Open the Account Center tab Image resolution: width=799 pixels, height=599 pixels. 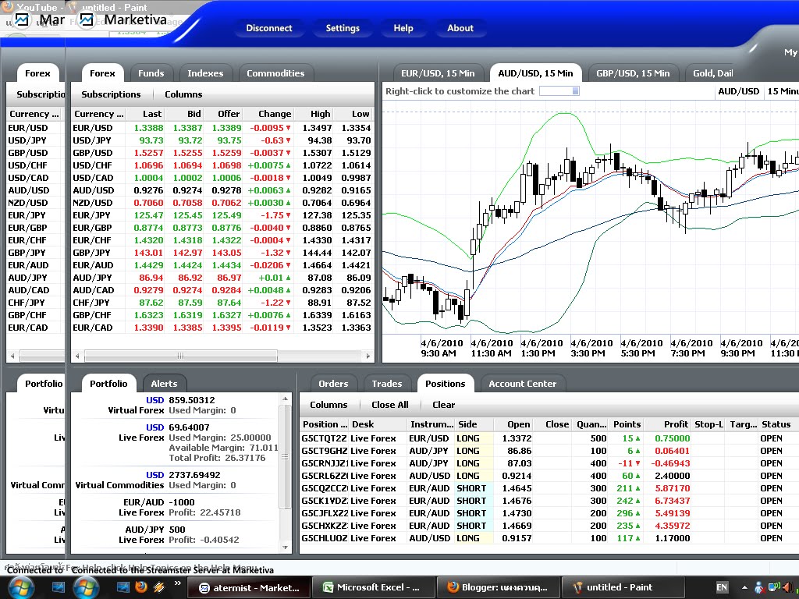click(x=522, y=384)
